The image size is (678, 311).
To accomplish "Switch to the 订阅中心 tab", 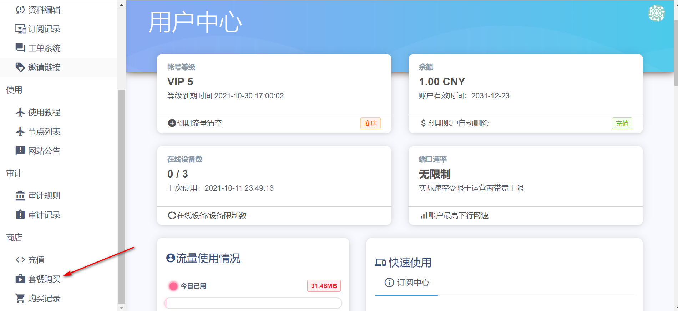I will pyautogui.click(x=406, y=283).
